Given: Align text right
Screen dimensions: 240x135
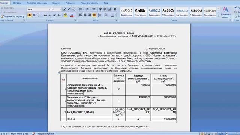Looking at the screenshot, I should pos(90,15).
